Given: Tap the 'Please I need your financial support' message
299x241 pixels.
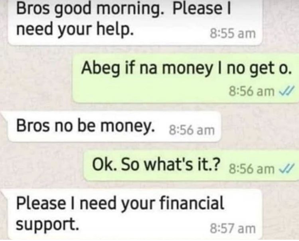Looking at the screenshot, I should coord(135,214).
